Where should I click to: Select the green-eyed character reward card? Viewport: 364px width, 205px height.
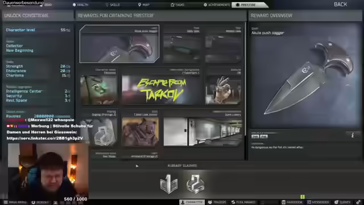[x=98, y=86]
